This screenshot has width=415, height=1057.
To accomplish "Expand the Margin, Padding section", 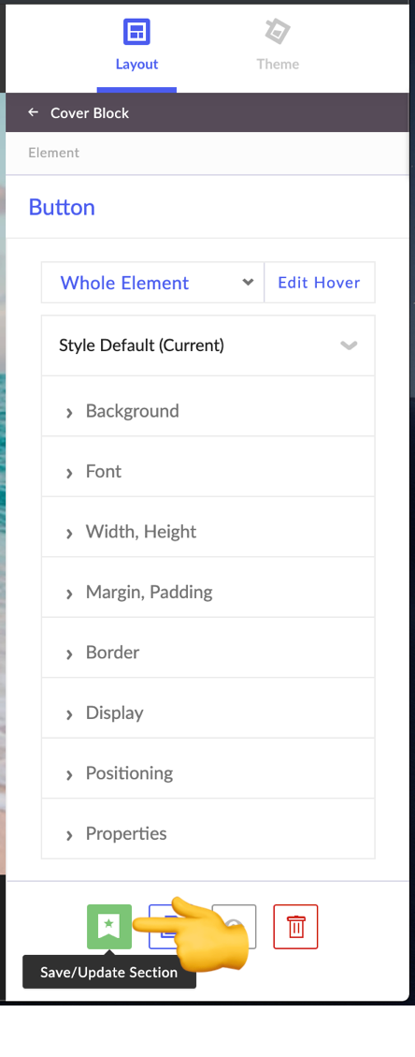I will [x=207, y=593].
